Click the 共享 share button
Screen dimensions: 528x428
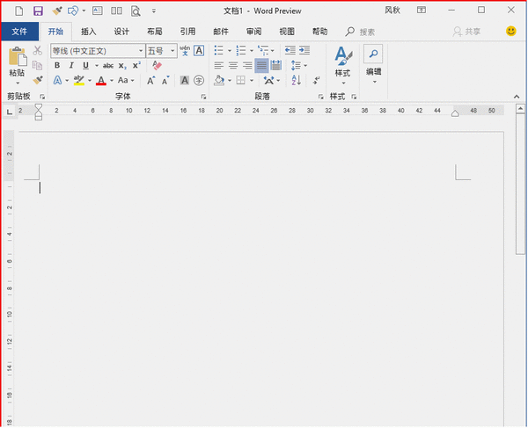coord(466,31)
